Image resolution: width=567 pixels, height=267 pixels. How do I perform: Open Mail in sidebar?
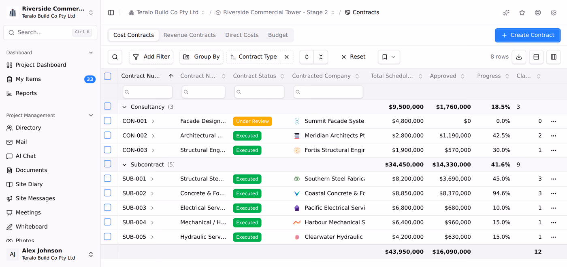(50, 142)
